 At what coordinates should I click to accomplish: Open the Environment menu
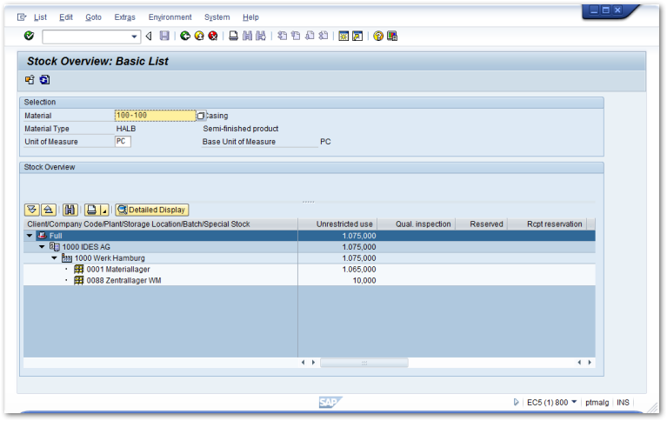(x=170, y=17)
